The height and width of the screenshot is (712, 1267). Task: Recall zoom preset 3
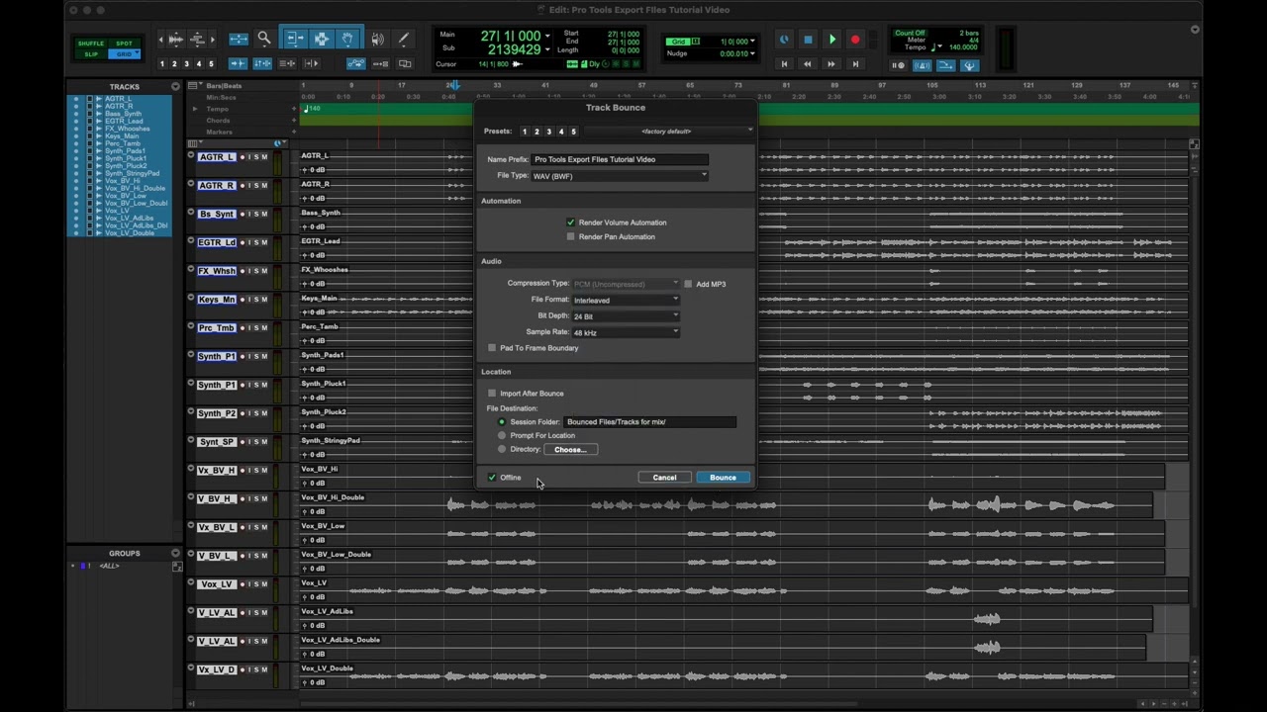click(x=186, y=64)
